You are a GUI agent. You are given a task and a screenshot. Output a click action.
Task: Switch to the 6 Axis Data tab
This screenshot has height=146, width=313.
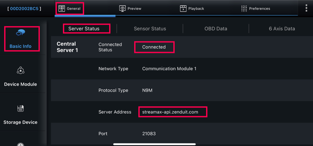click(x=282, y=29)
